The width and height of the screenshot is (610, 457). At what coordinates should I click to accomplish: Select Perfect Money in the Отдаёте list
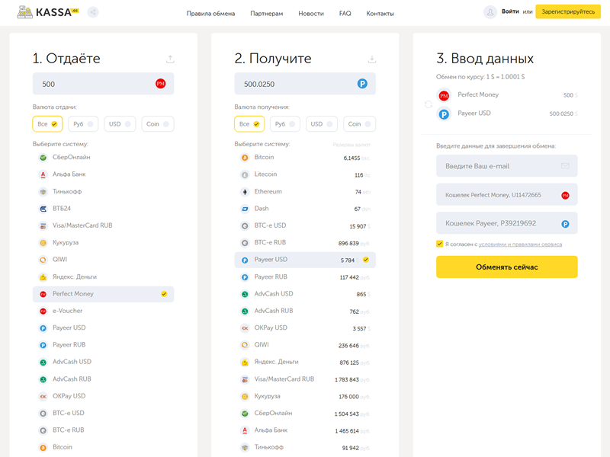coord(104,294)
